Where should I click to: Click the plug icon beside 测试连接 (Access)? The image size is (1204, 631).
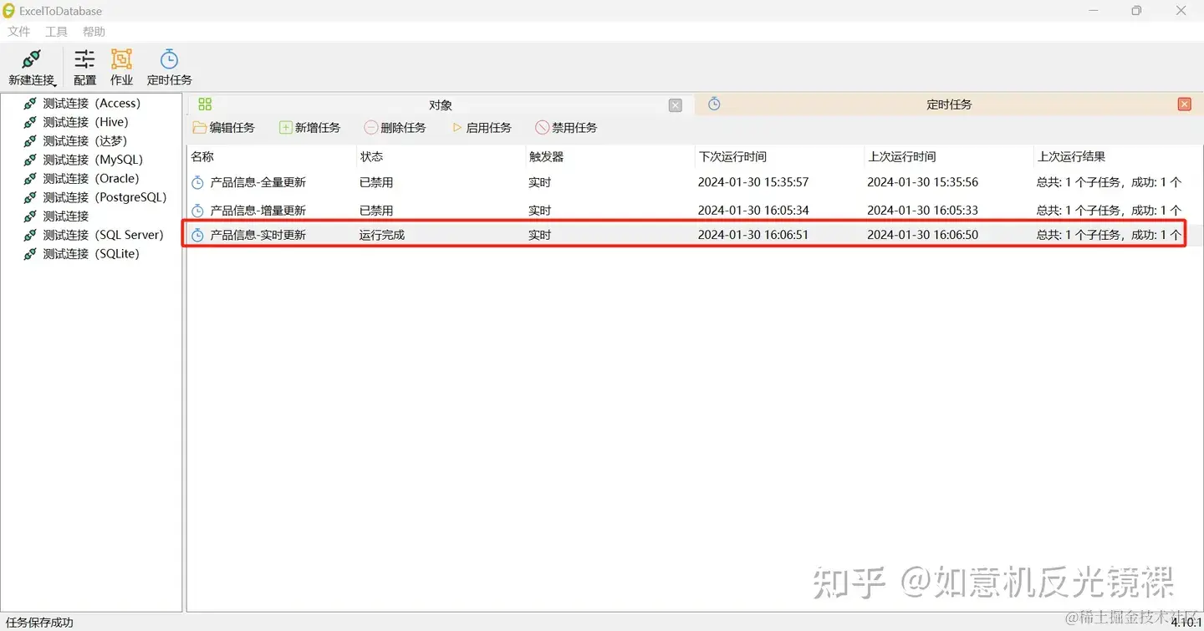(x=30, y=104)
